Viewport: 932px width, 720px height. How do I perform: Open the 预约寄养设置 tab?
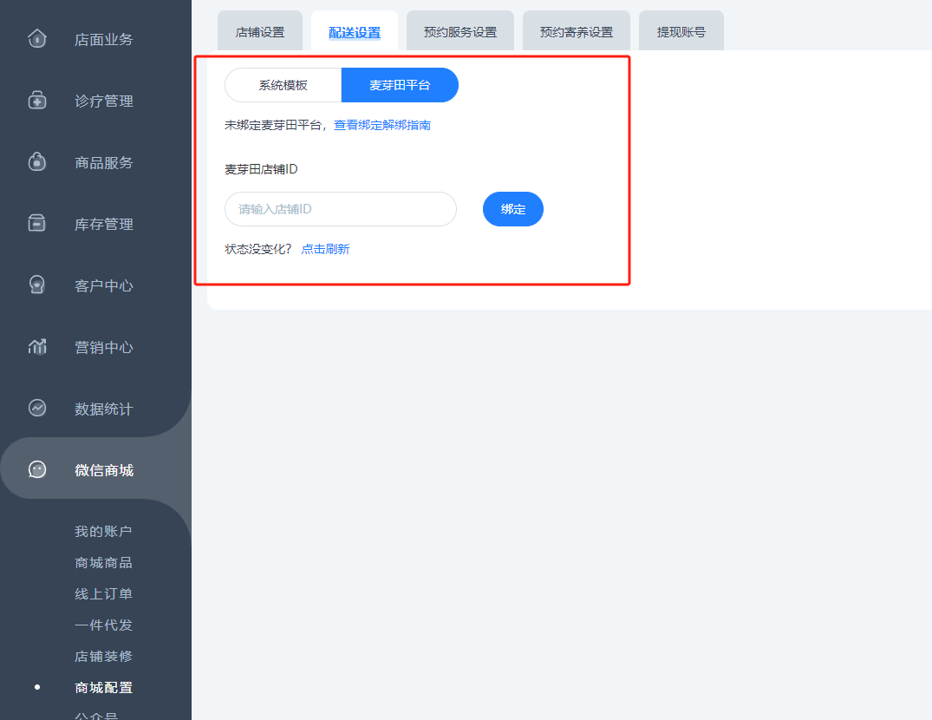click(x=577, y=32)
